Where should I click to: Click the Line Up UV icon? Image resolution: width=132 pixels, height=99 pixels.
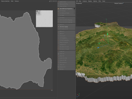[x=58, y=36]
